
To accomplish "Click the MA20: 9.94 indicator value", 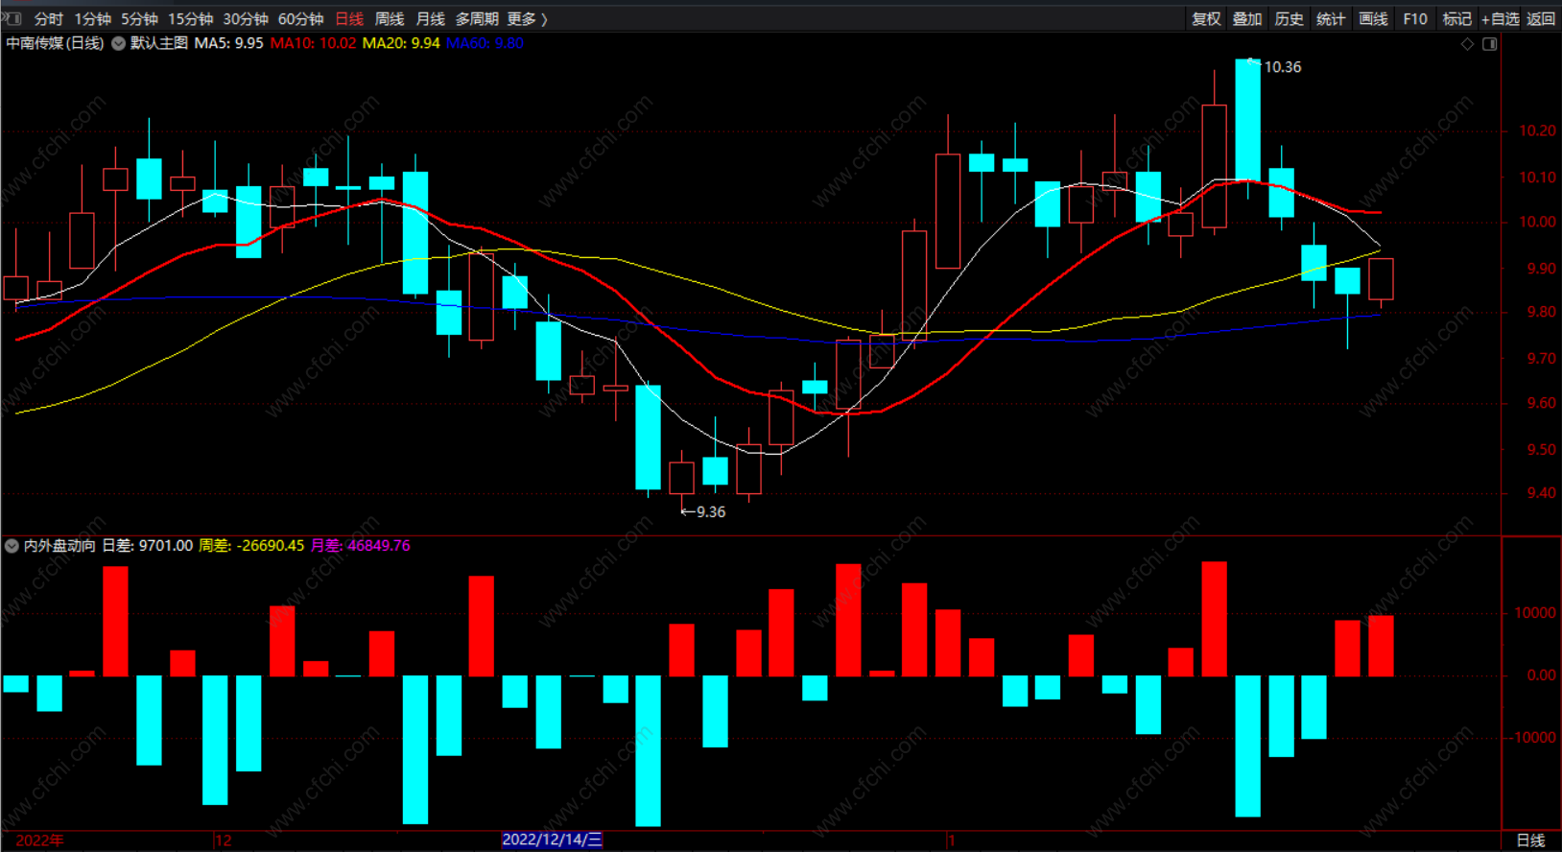I will coord(401,43).
